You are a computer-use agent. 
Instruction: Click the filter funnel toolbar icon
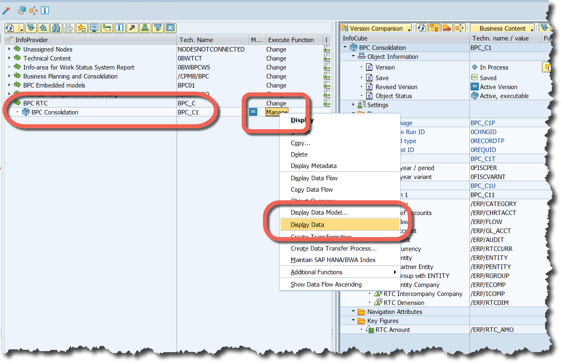(x=157, y=28)
